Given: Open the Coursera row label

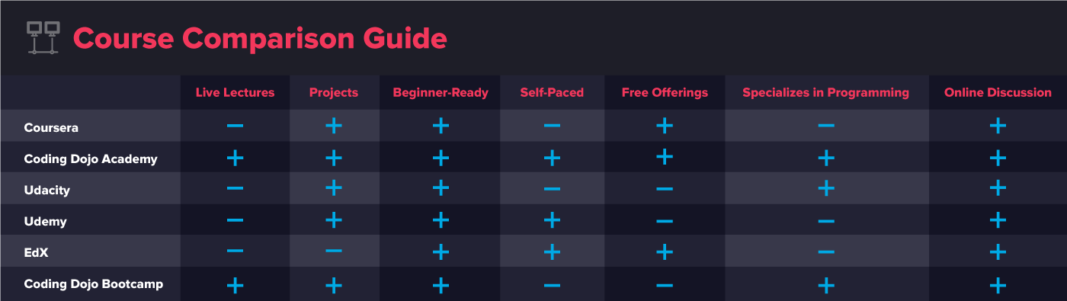Looking at the screenshot, I should [52, 127].
